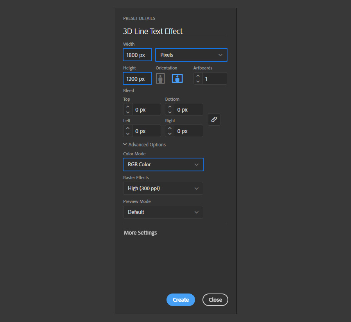Screen dimensions: 351x322
Task: Click the Create button
Action: click(x=181, y=300)
